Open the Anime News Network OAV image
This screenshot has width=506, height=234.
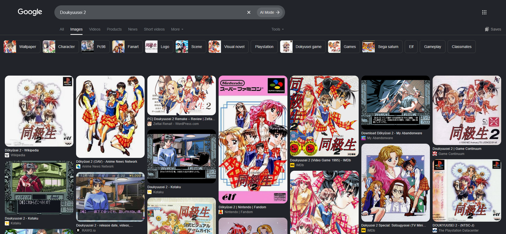pos(110,117)
